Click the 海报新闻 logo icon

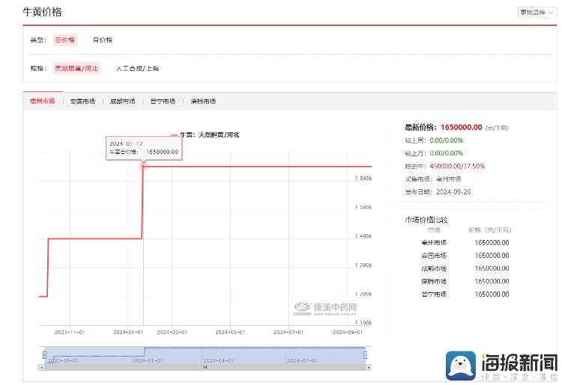coord(463,366)
